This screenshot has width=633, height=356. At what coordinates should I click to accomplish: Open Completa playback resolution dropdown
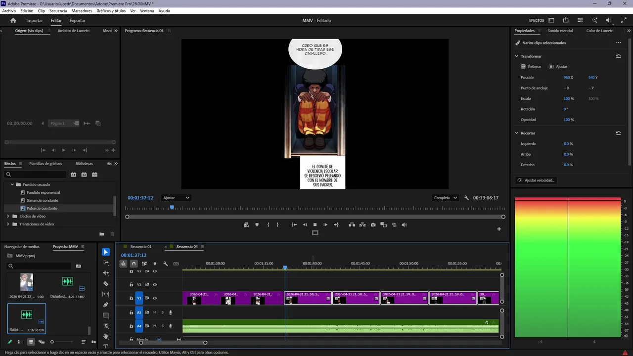445,198
